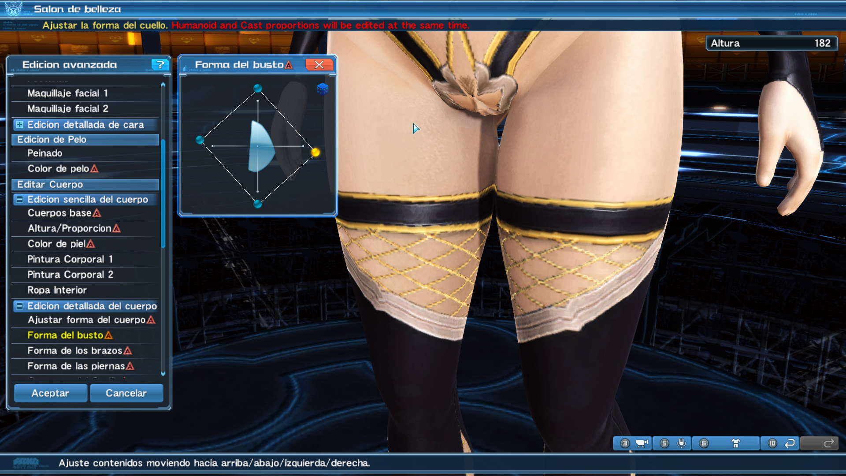Open help with the question mark icon
The width and height of the screenshot is (846, 476).
160,65
